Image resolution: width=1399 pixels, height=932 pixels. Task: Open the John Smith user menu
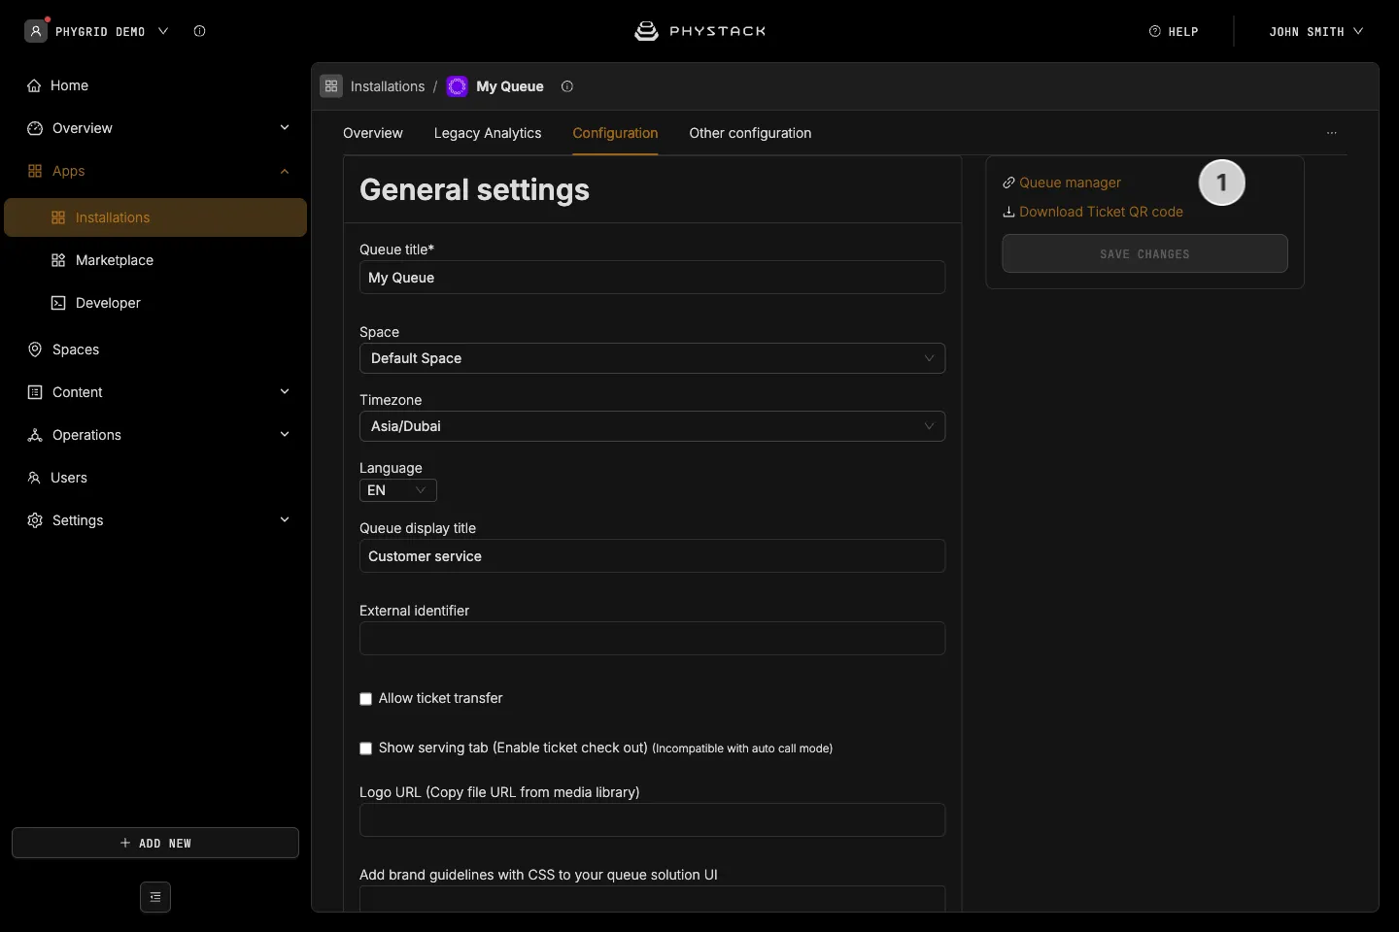pyautogui.click(x=1316, y=31)
